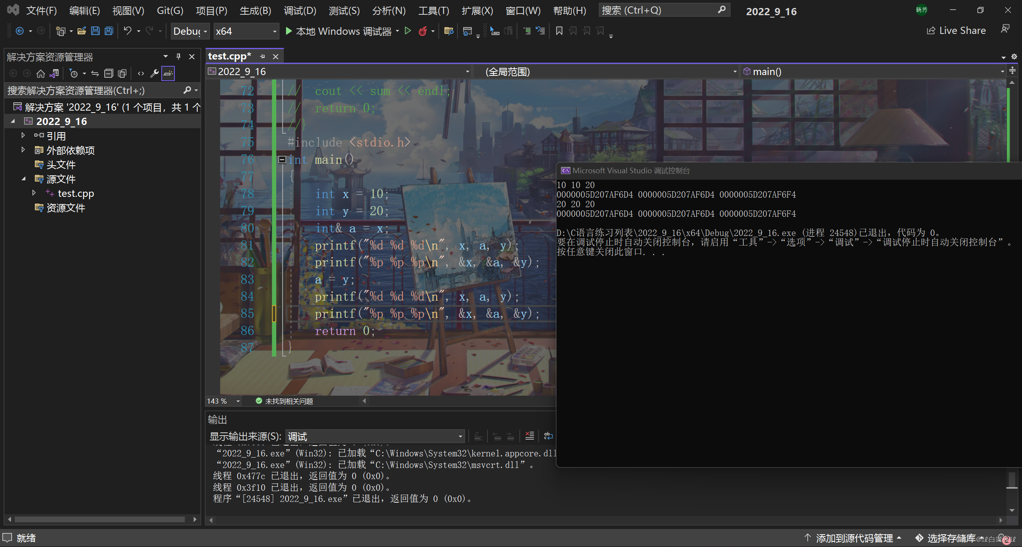Click the uncomment selected lines icon
Viewport: 1022px width, 547px height.
pyautogui.click(x=540, y=31)
